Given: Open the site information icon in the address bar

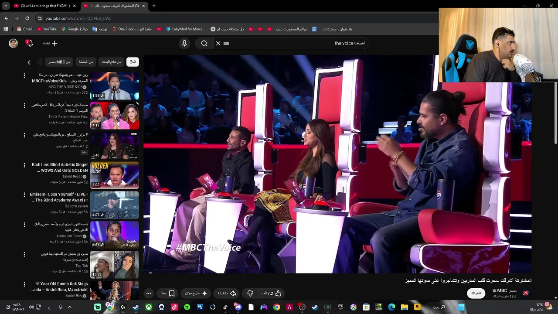Looking at the screenshot, I should [x=40, y=18].
